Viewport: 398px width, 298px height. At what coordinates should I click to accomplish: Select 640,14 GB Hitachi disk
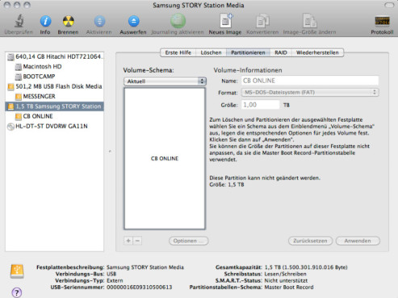click(x=55, y=56)
